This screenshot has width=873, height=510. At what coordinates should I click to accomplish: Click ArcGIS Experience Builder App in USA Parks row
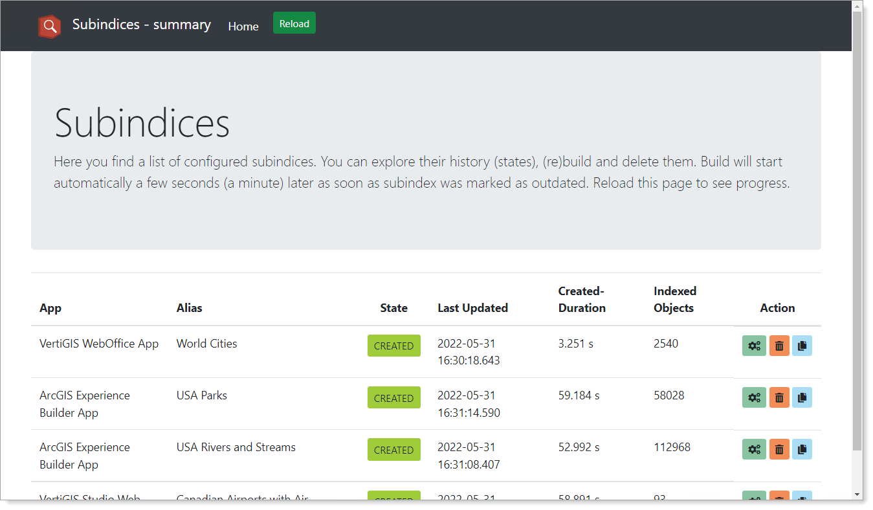pos(85,404)
